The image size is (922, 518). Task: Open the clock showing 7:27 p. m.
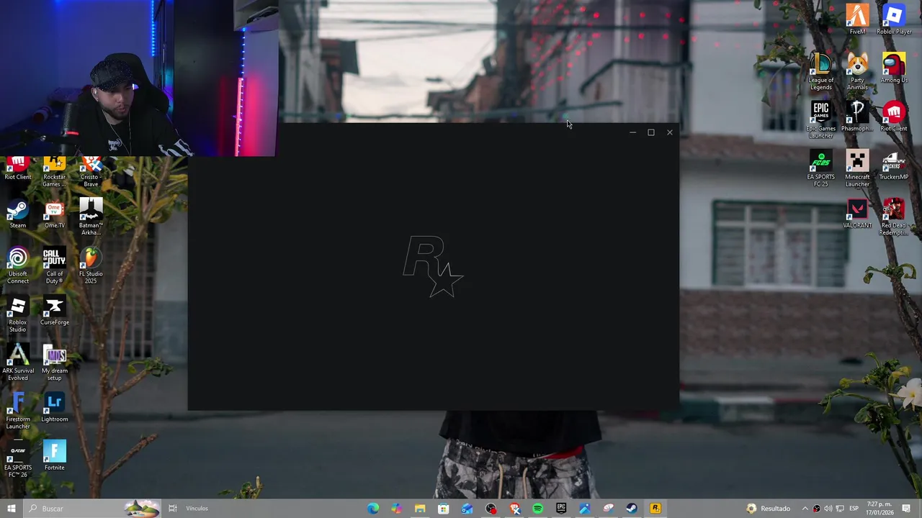(x=880, y=509)
